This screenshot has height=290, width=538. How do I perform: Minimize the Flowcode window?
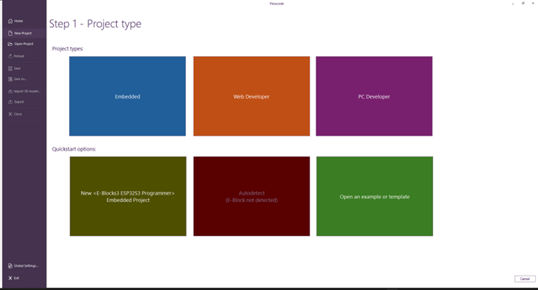tap(513, 3)
